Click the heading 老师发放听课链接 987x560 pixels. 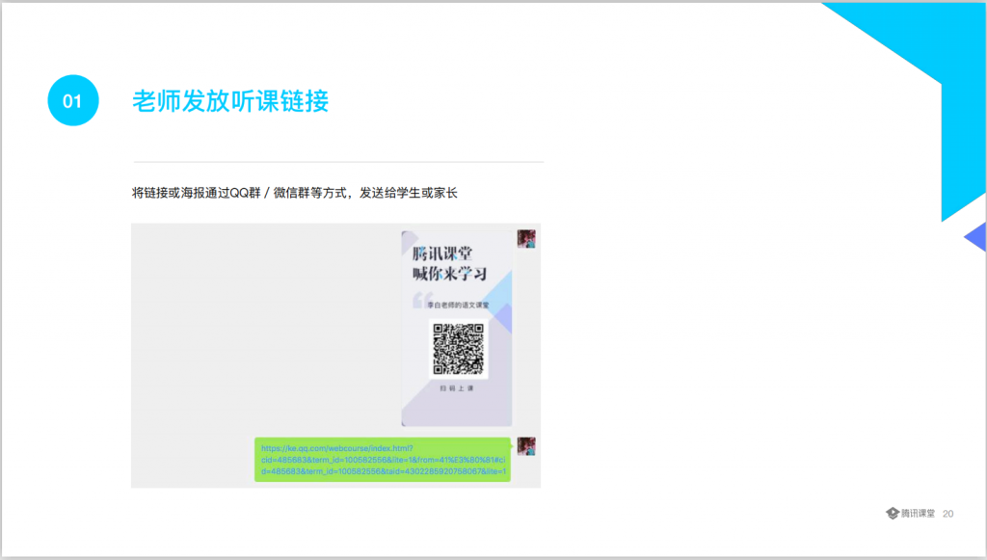pyautogui.click(x=230, y=101)
